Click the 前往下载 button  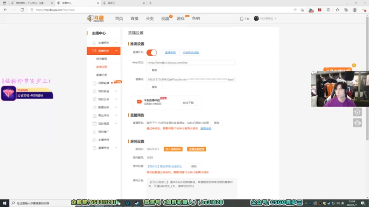188,103
